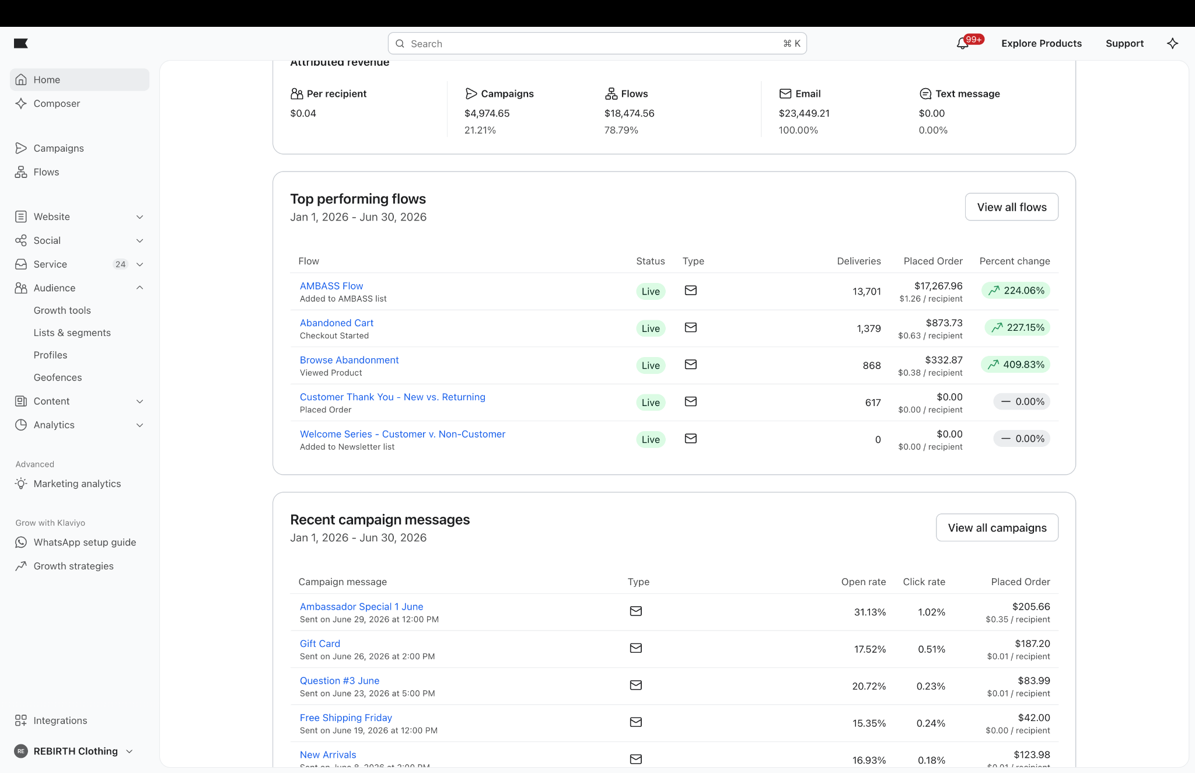Image resolution: width=1195 pixels, height=773 pixels.
Task: Click the Deliveries value 13,701
Action: tap(866, 292)
